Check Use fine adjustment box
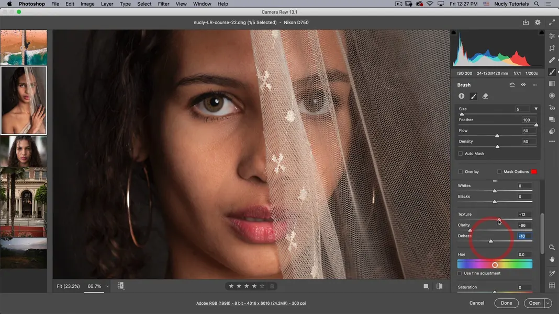 tap(460, 273)
